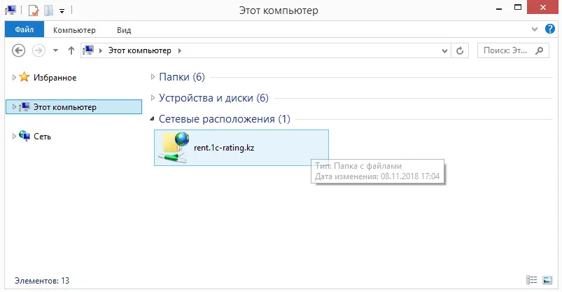Open the Help question mark icon
This screenshot has width=562, height=292.
point(550,29)
